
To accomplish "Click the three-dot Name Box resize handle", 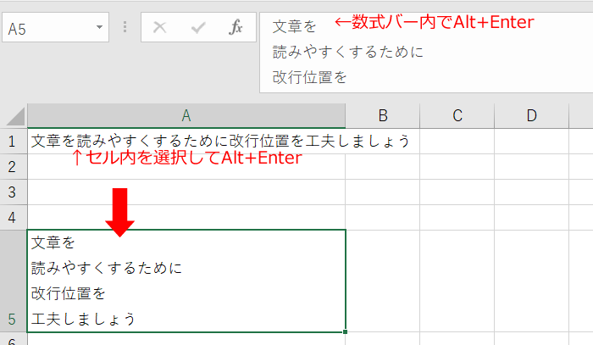I will 125,28.
